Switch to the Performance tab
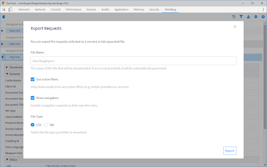Screen dimensions: 267x167 click(x=73, y=10)
